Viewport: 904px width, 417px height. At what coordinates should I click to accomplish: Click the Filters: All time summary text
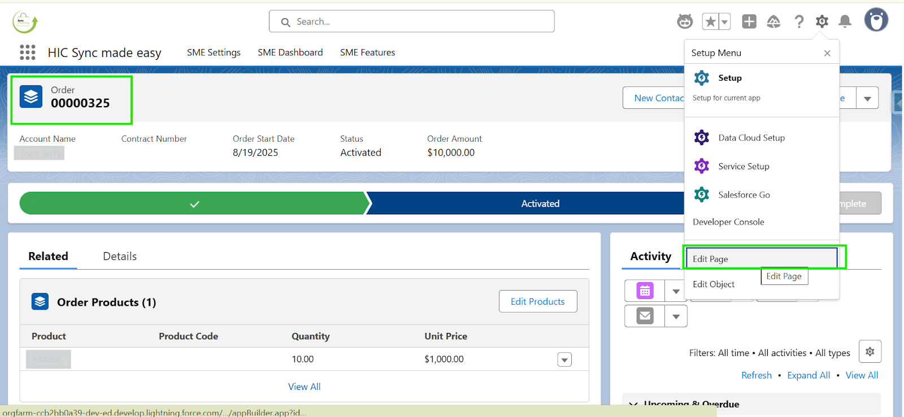click(770, 353)
